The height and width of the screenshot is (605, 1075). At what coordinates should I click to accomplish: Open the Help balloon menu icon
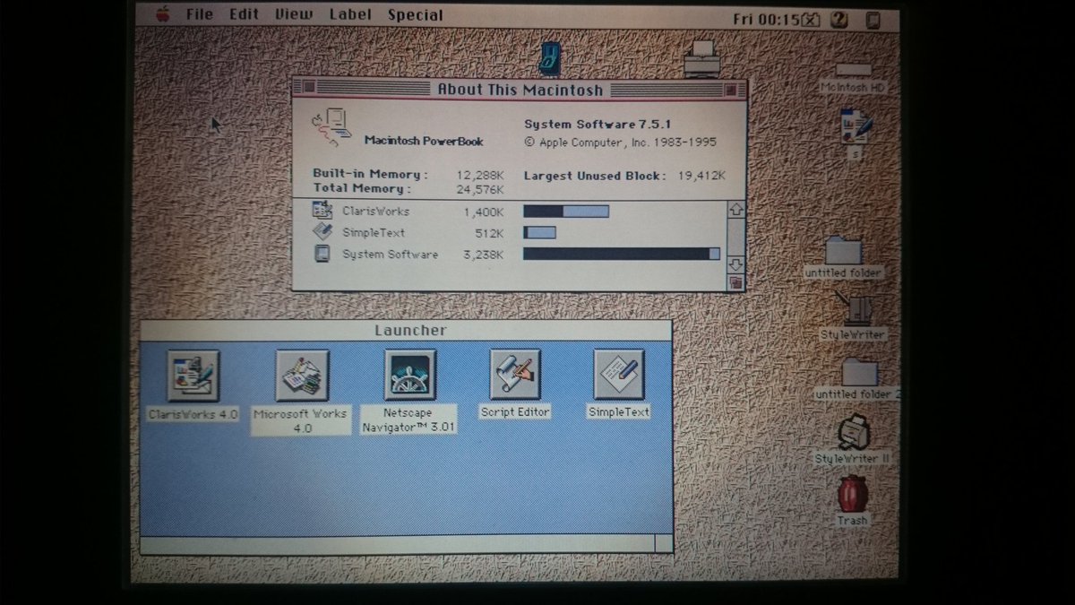(x=839, y=19)
